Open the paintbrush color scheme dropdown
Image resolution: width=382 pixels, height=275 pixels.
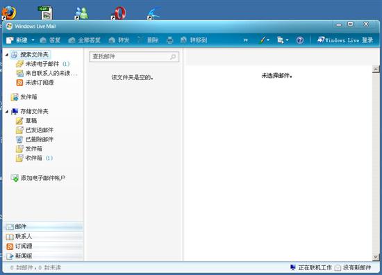click(264, 40)
